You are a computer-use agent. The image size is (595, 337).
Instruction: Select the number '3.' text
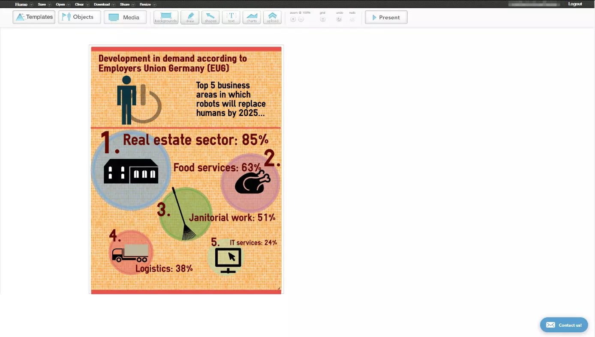[x=163, y=209]
